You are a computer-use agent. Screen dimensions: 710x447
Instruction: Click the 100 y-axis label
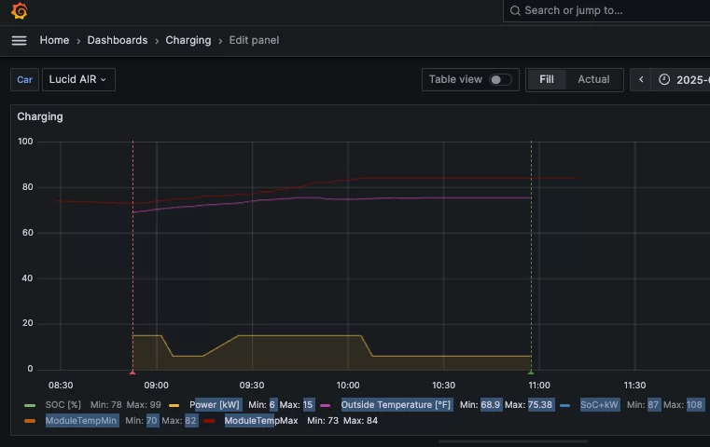(x=25, y=142)
